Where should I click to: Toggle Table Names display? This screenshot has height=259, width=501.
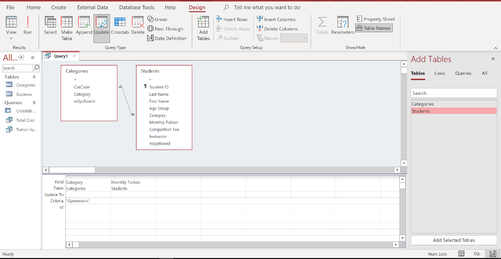(x=374, y=28)
